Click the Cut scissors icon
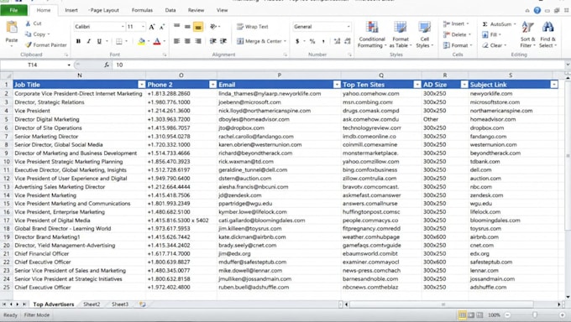This screenshot has width=571, height=322. click(29, 23)
